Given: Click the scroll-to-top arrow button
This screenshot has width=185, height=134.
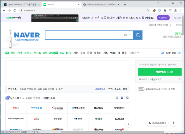Looking at the screenshot, I should (173, 123).
